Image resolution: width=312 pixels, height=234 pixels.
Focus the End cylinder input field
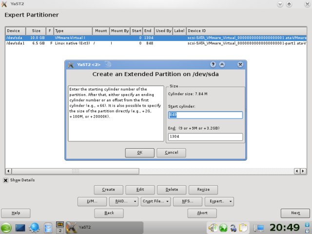205,136
